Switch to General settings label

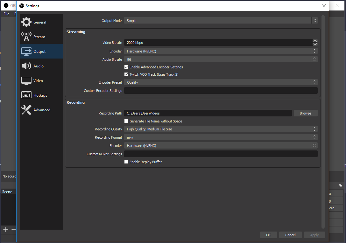tap(40, 22)
